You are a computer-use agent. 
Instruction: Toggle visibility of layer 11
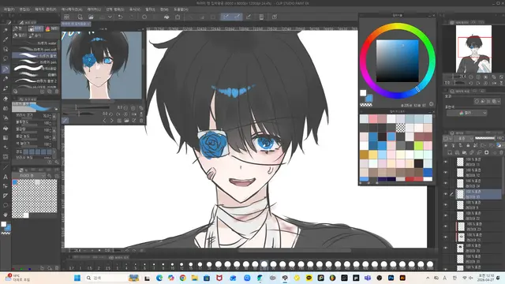click(446, 162)
